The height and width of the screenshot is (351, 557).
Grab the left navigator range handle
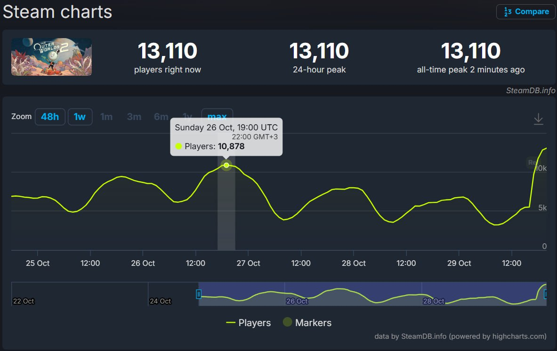point(199,294)
